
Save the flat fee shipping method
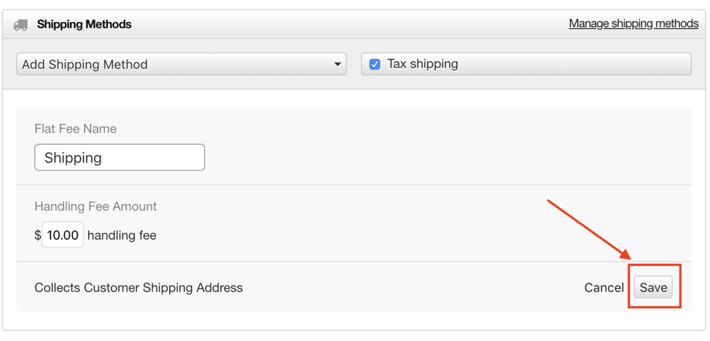point(653,288)
